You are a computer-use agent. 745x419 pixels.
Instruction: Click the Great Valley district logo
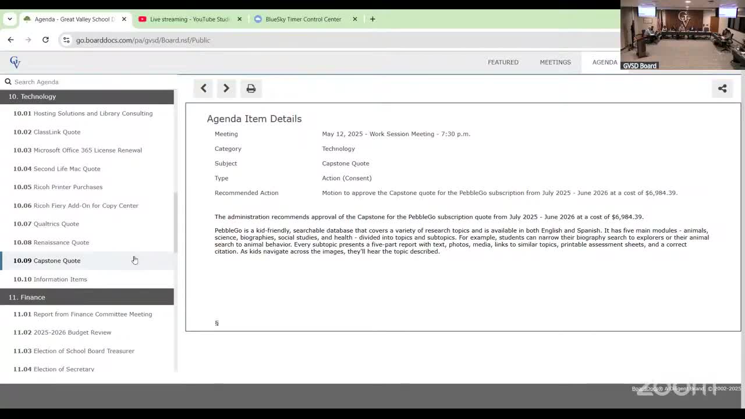coord(15,62)
